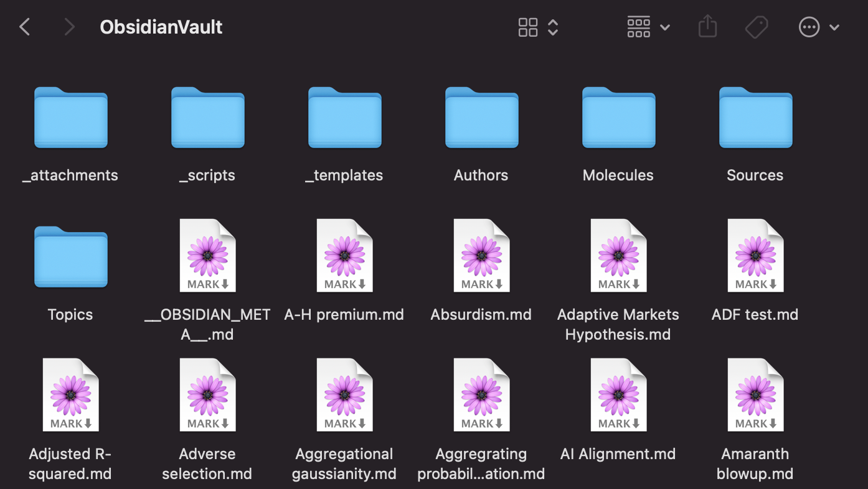The image size is (868, 489).
Task: Go forward with the right chevron button
Action: [69, 27]
